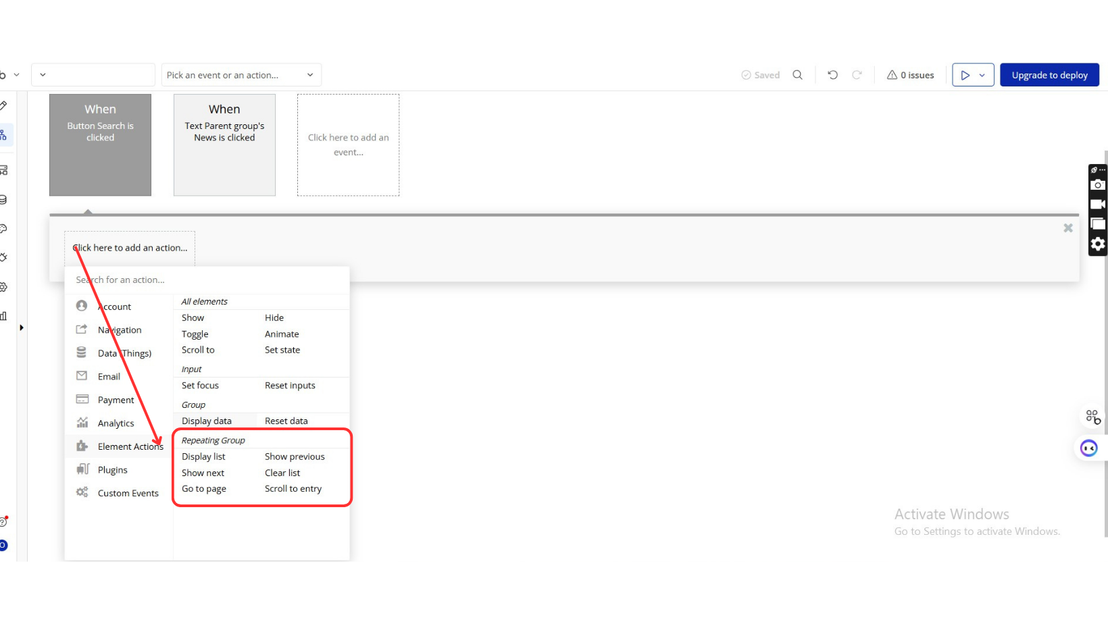Start recording with the video camera icon
This screenshot has width=1108, height=624.
1098,204
